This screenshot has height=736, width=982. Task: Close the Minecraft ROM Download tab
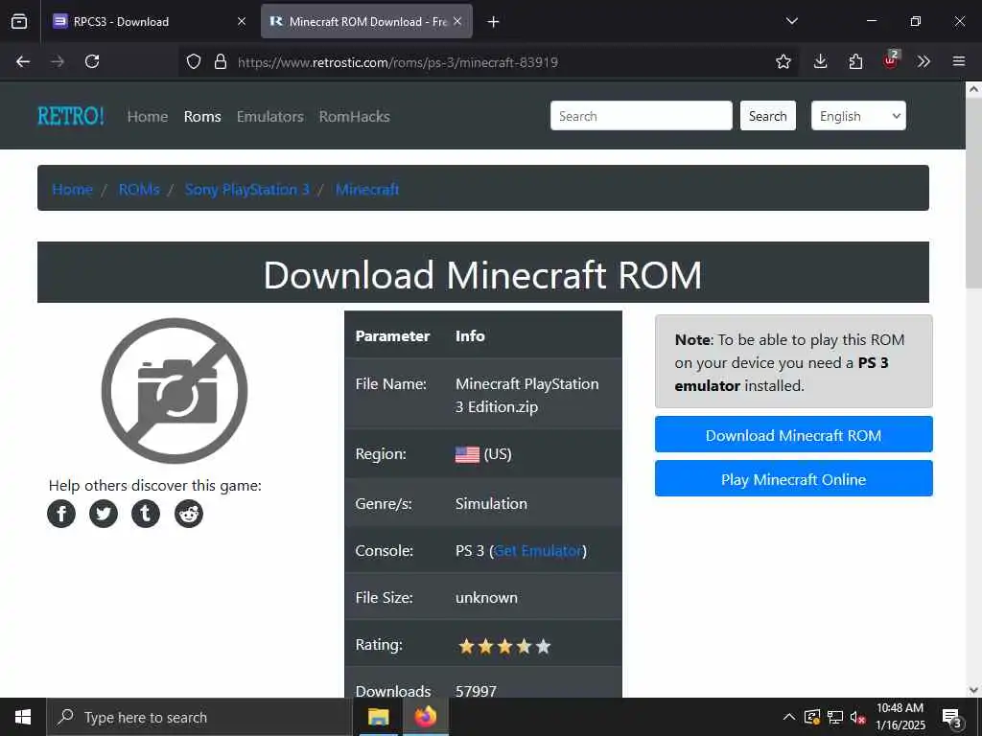tap(457, 21)
